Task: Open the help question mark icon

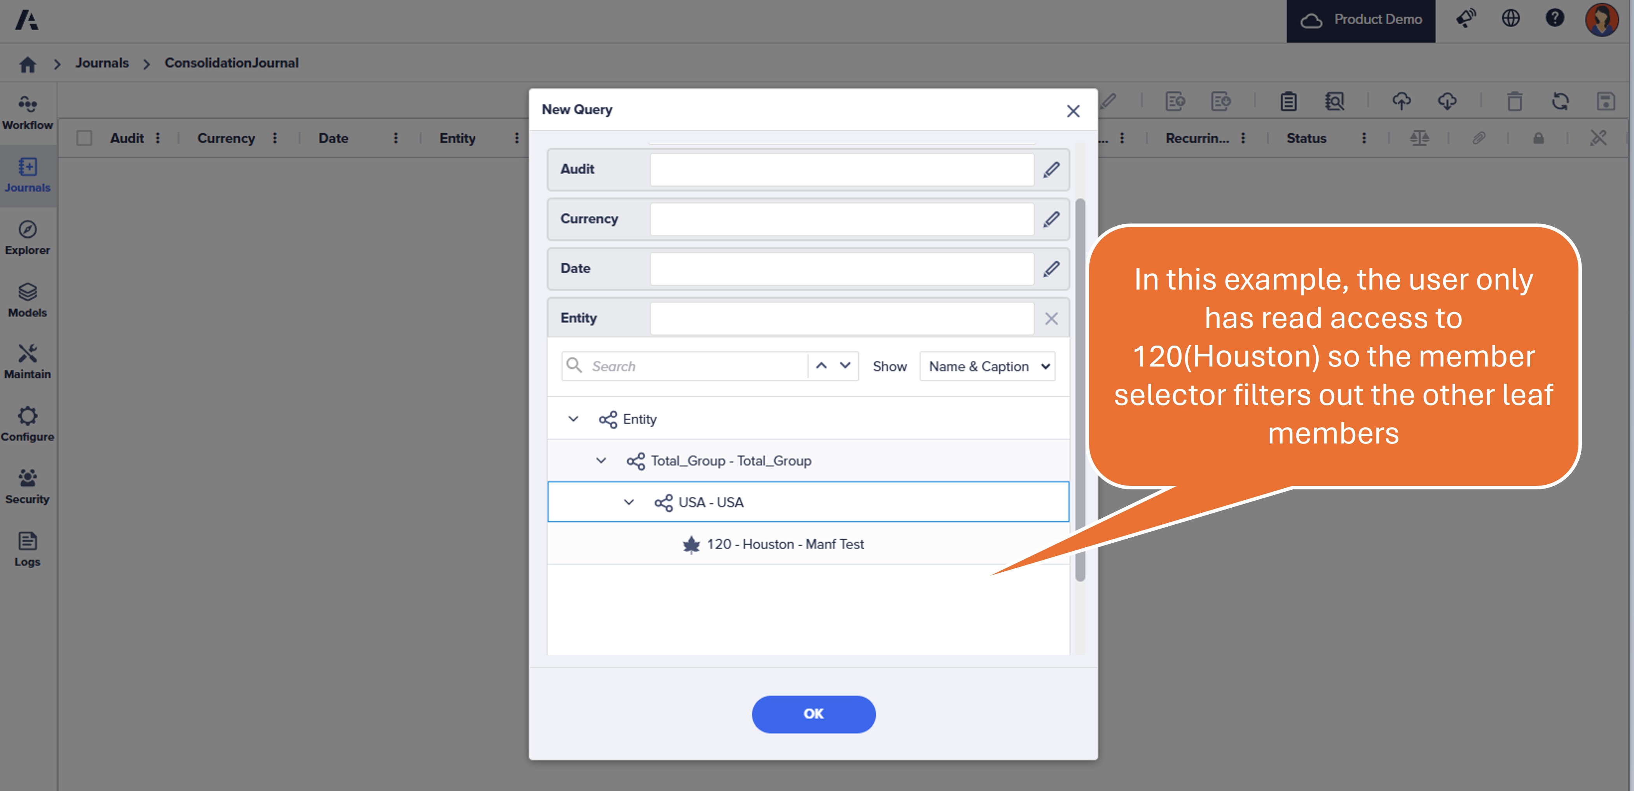Action: click(x=1555, y=18)
